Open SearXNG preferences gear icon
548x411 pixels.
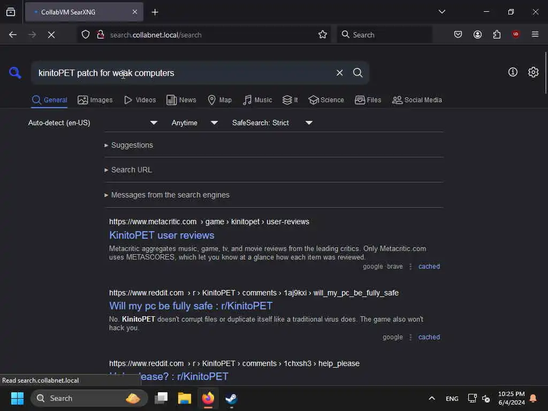533,72
